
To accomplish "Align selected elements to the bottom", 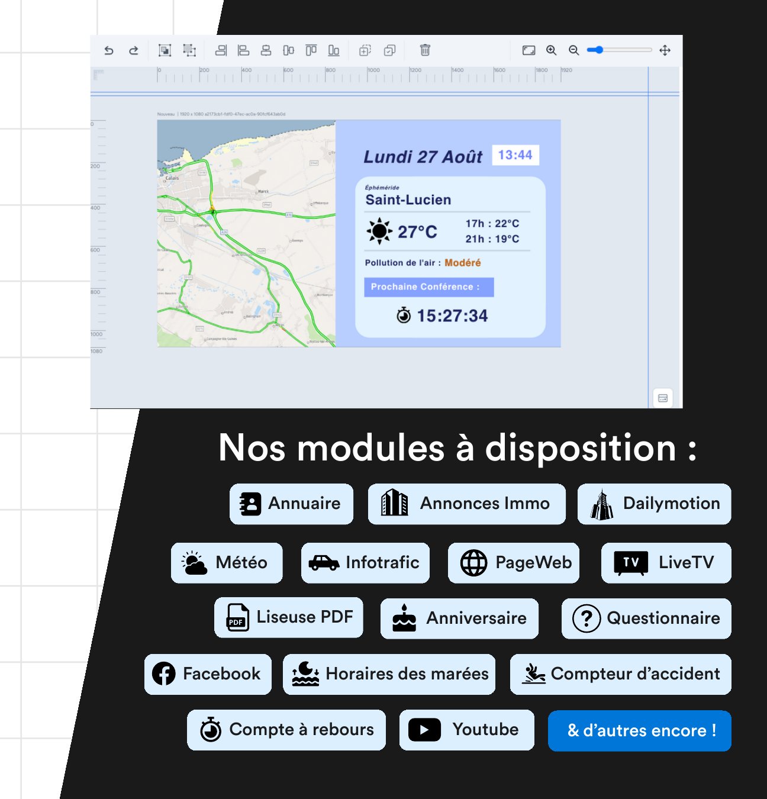I will (334, 50).
